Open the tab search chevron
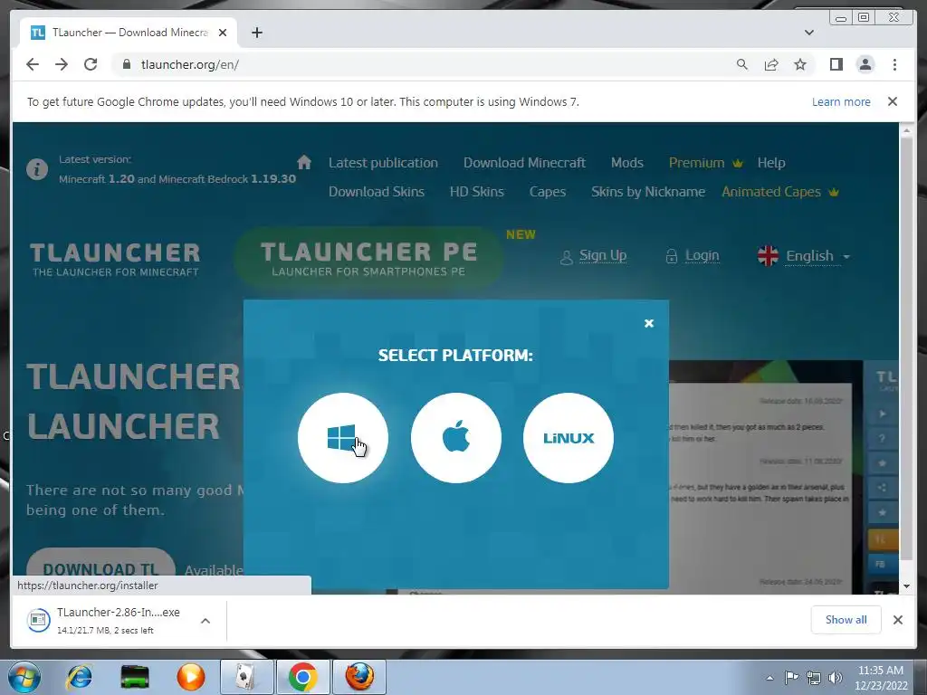The width and height of the screenshot is (927, 695). pos(809,33)
